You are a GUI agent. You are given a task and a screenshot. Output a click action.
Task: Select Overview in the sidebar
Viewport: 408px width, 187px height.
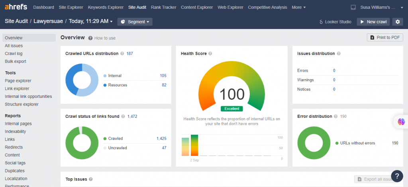pos(29,38)
